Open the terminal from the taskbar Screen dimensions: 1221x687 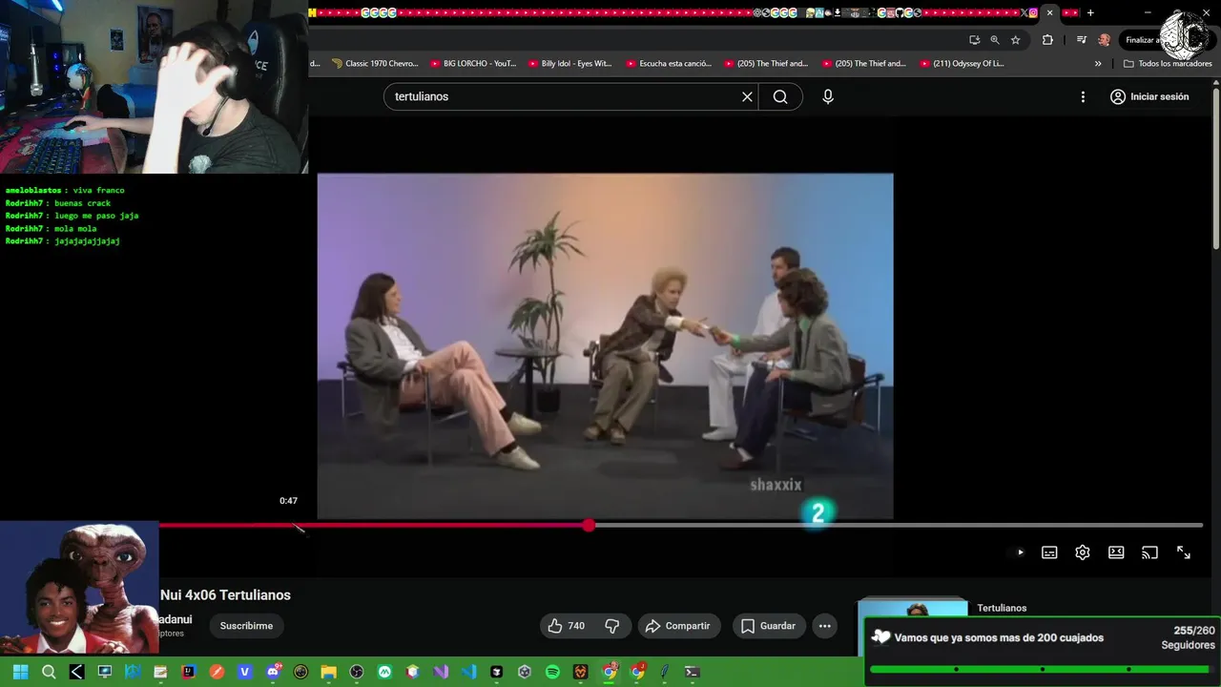click(x=693, y=672)
